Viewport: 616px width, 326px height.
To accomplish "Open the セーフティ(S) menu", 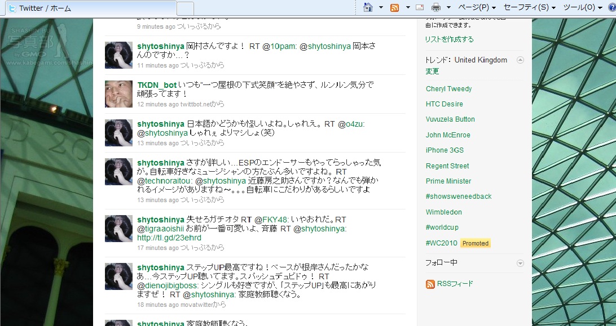I will pos(529,7).
